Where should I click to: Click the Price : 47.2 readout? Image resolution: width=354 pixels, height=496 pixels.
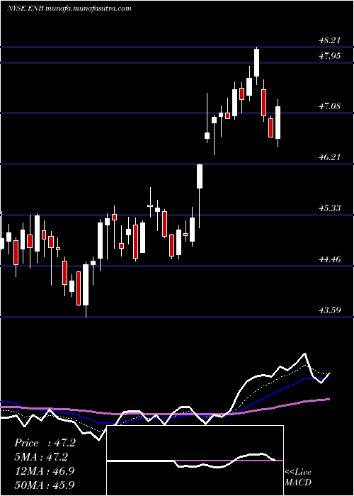[45, 443]
